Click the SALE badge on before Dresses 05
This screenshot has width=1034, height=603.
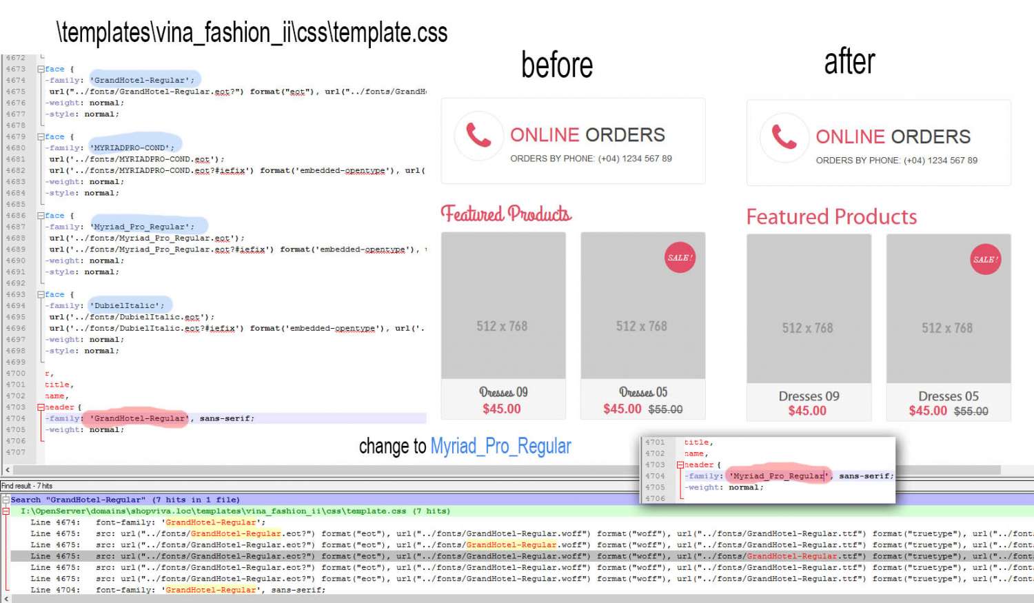(x=680, y=258)
